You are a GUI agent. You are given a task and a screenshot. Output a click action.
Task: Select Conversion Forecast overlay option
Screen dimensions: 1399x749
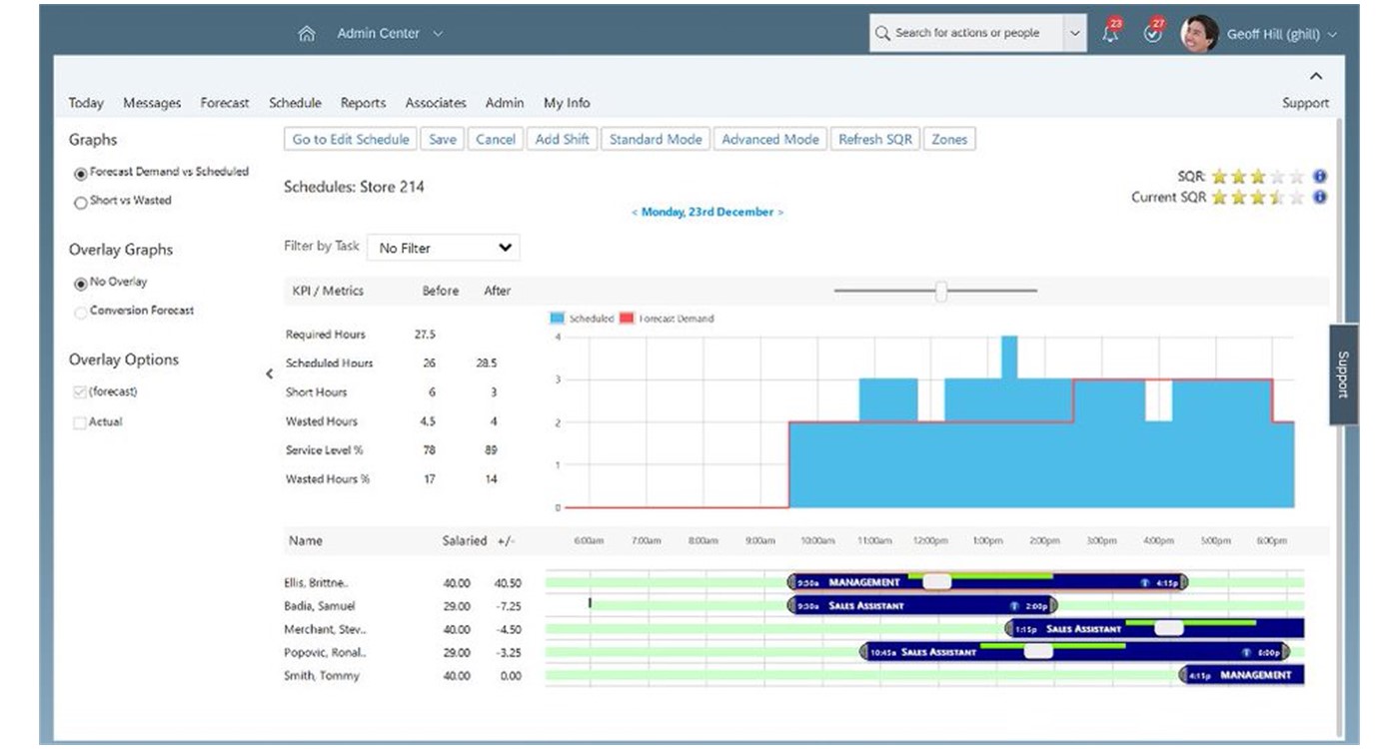click(81, 313)
